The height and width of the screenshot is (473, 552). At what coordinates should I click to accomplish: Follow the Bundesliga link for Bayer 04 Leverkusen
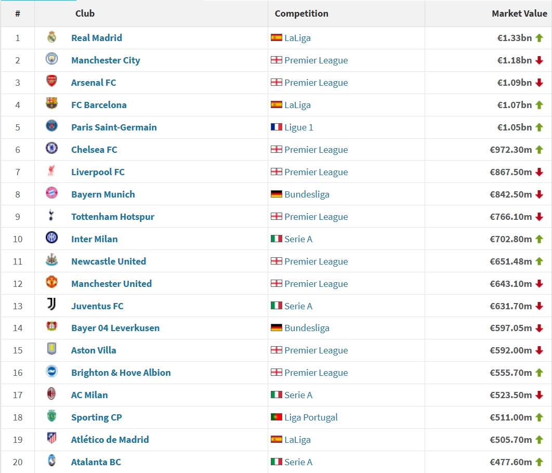(x=307, y=328)
